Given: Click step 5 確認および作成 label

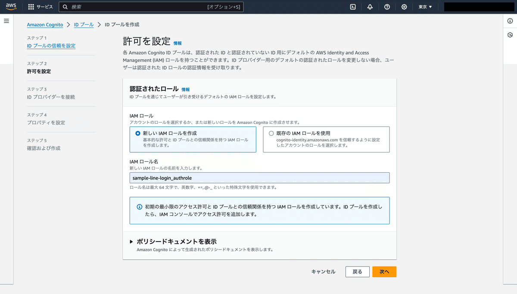Looking at the screenshot, I should pyautogui.click(x=44, y=149).
